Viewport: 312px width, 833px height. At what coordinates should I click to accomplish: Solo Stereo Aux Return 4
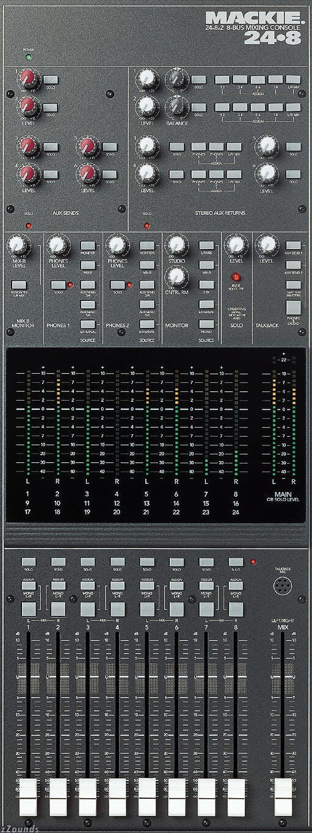(176, 174)
